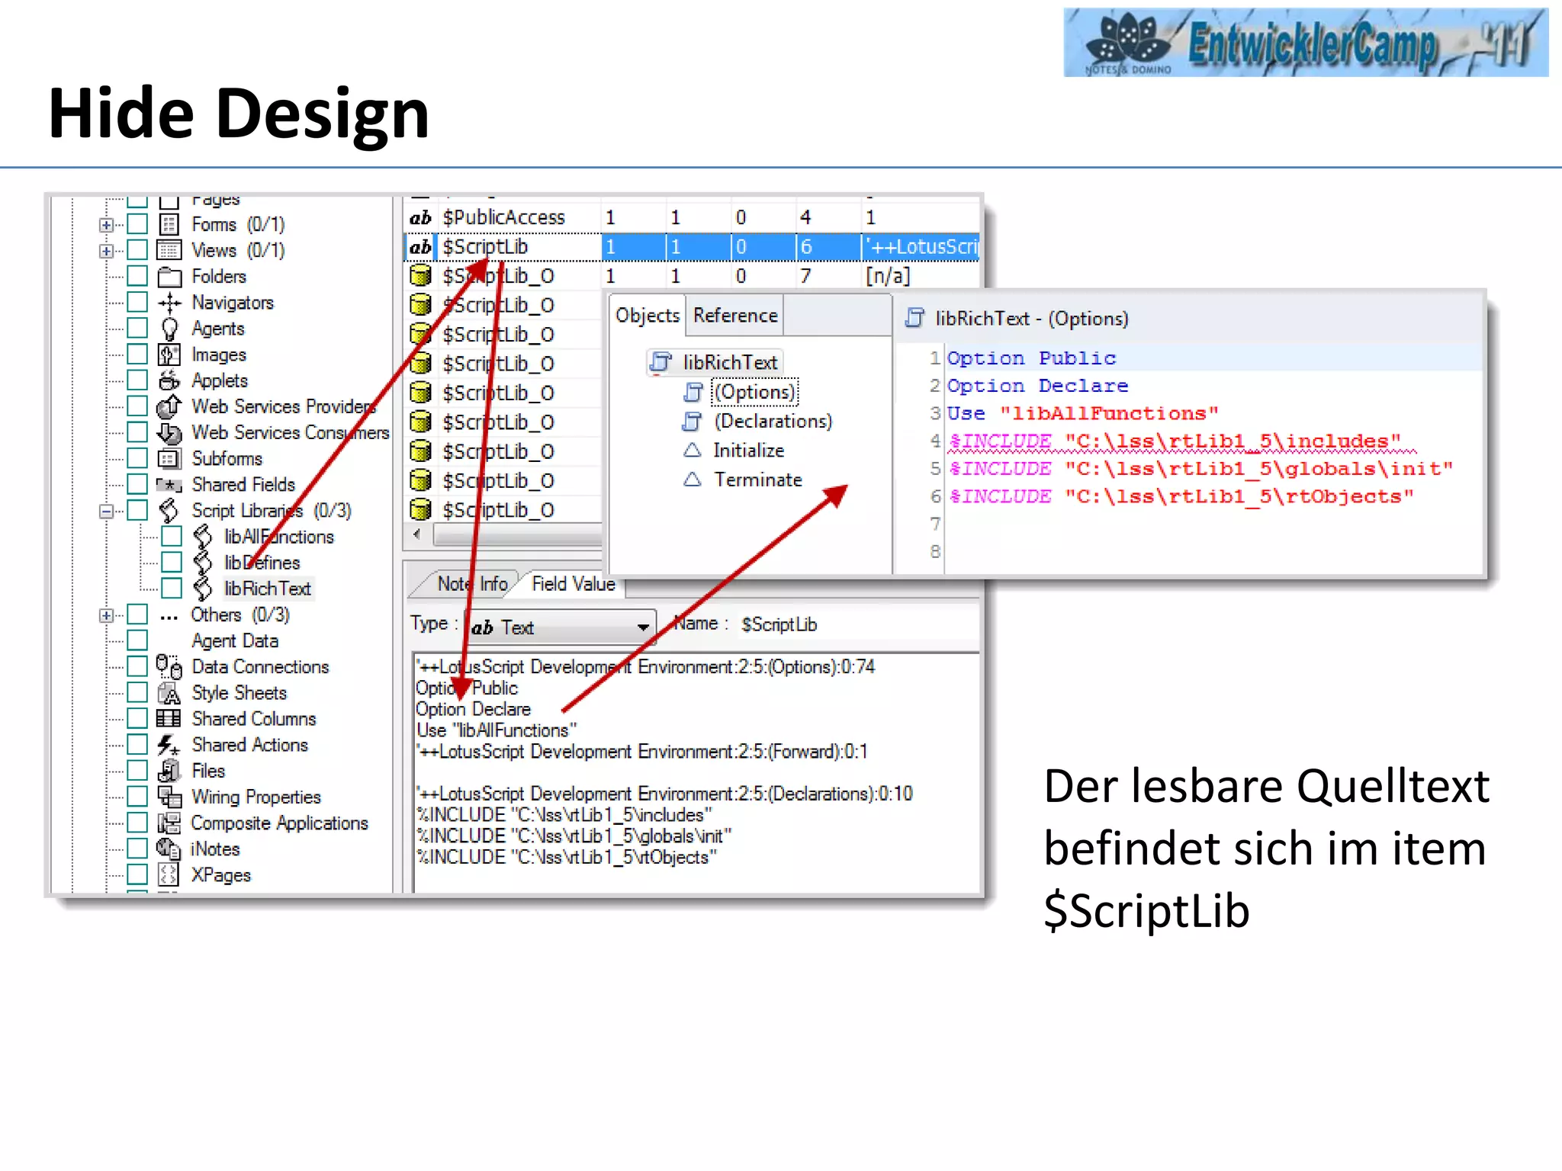Click inside the field value text area
Image resolution: width=1562 pixels, height=1171 pixels.
coord(696,772)
